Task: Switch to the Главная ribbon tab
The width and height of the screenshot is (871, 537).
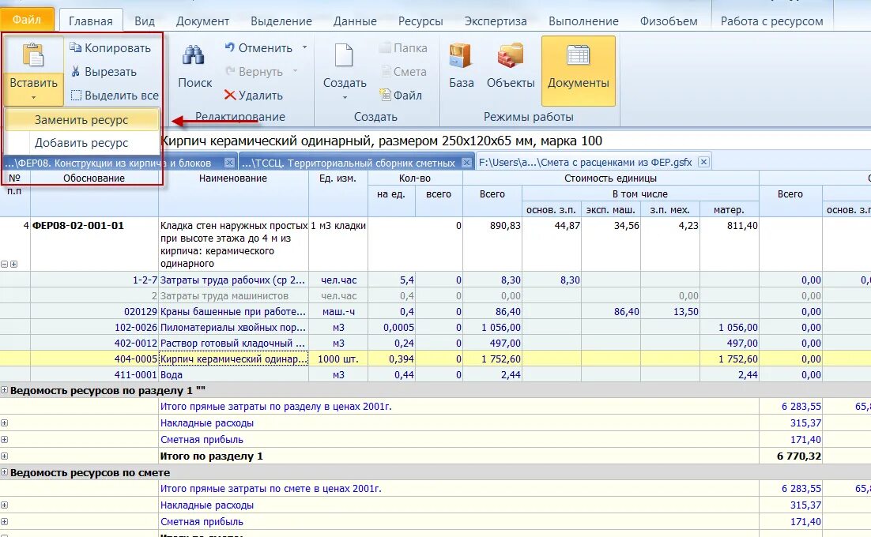Action: [x=91, y=21]
